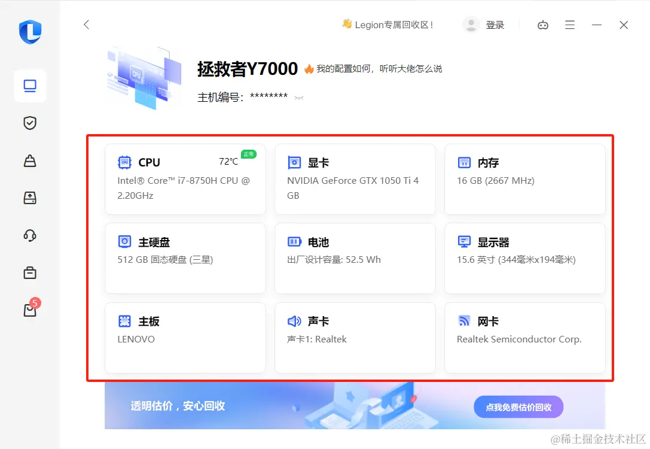650x449 pixels.
Task: Open the briefcase toolbox sidebar icon
Action: (x=30, y=272)
